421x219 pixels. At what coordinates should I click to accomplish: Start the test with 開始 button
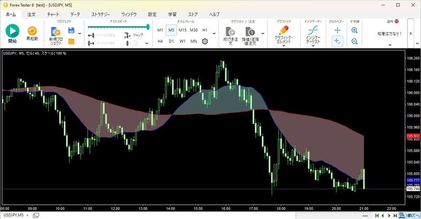click(12, 34)
